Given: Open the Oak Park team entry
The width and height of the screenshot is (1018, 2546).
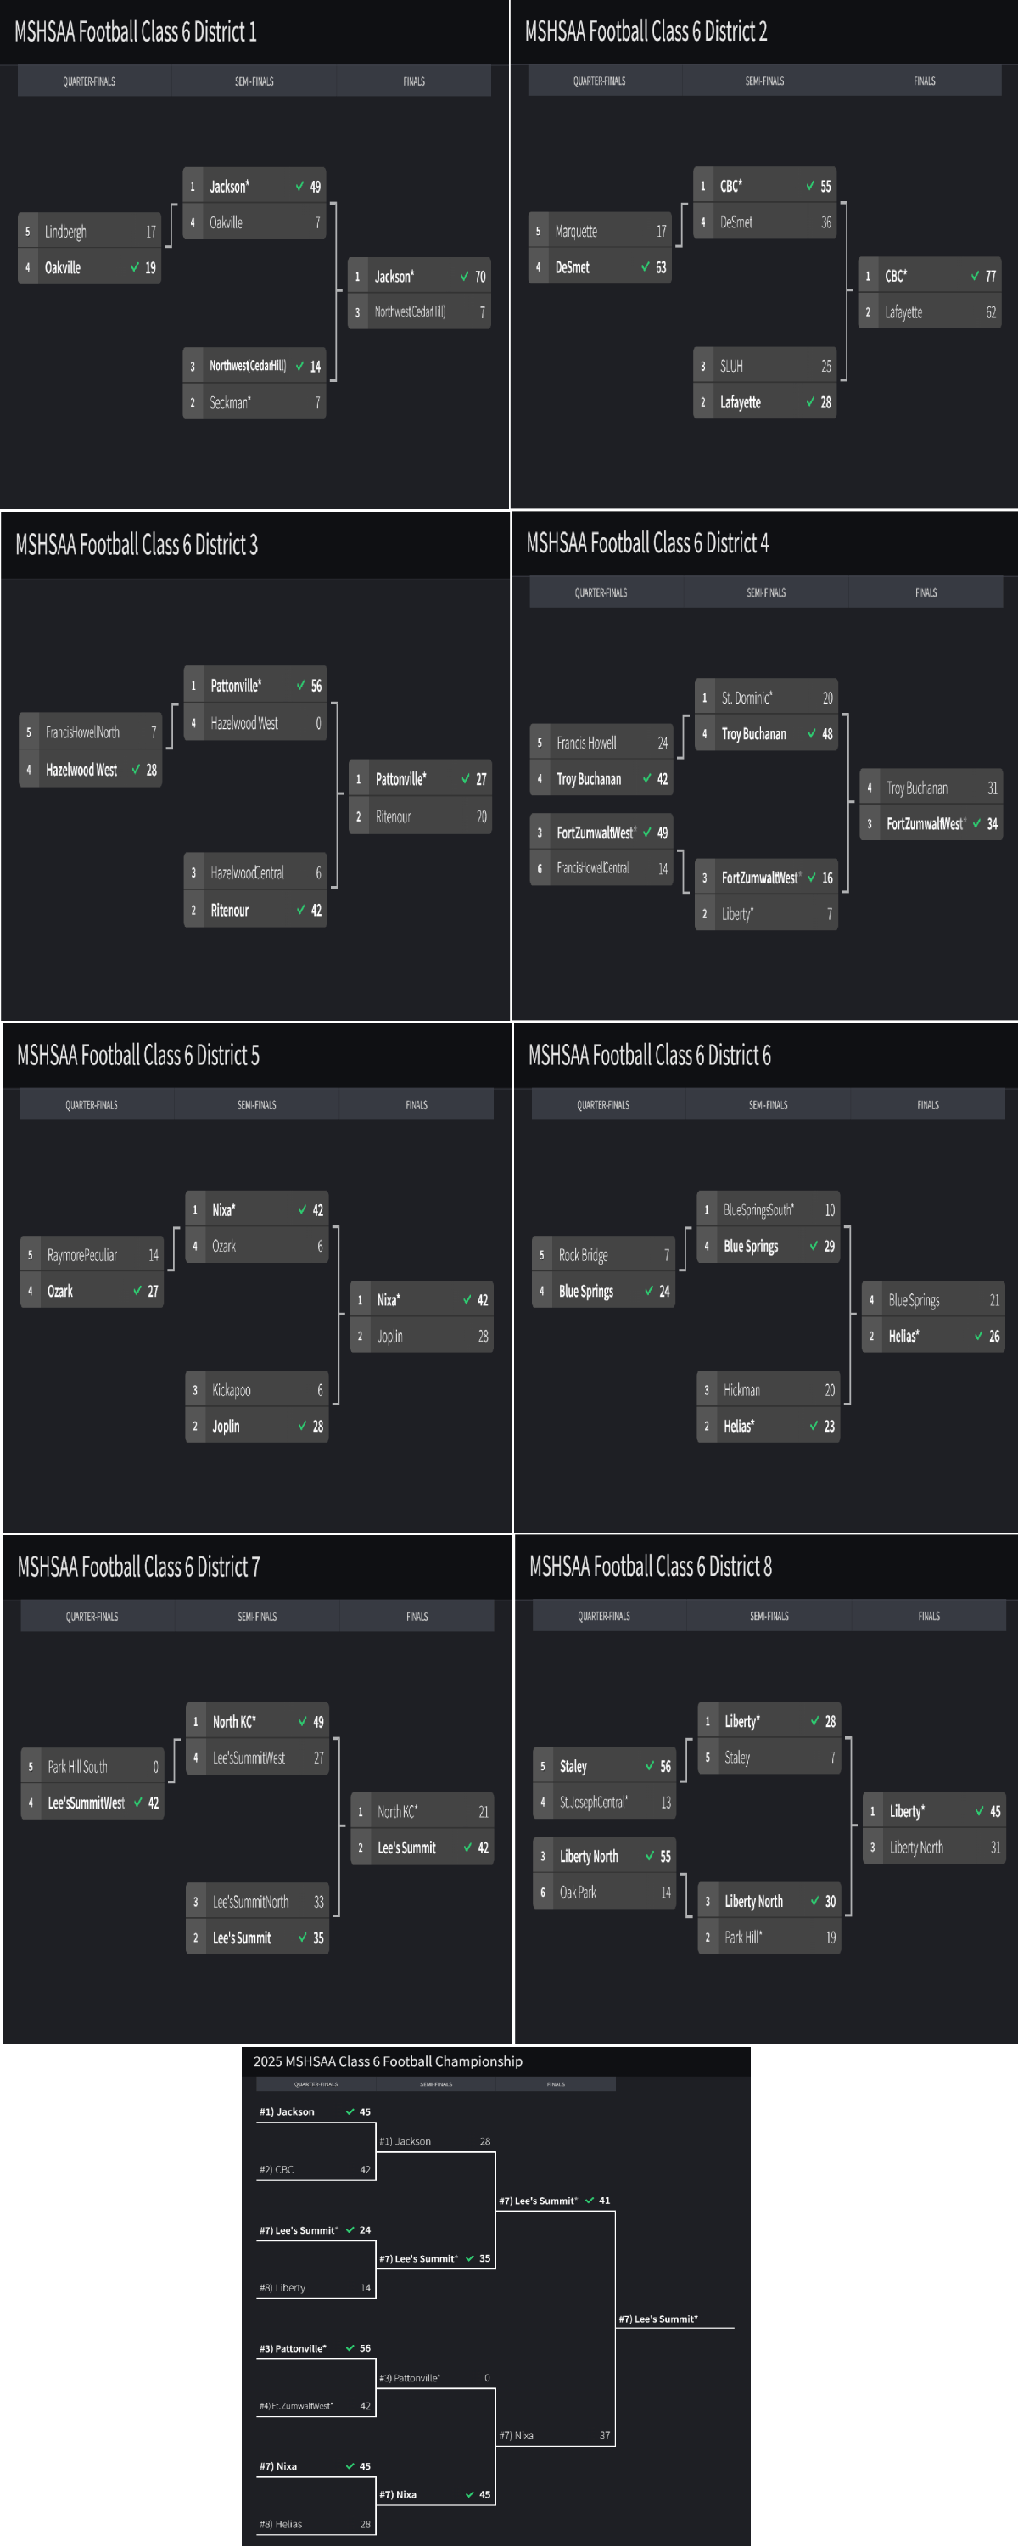Looking at the screenshot, I should coord(579,1892).
